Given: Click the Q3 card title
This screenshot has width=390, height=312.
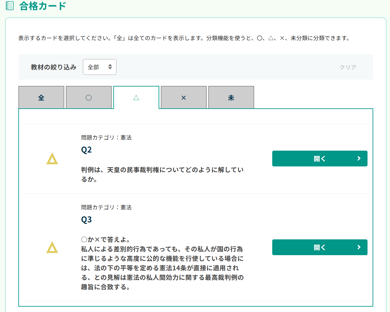Looking at the screenshot, I should click(x=86, y=219).
